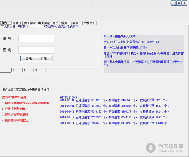
Task: Close the window with the X button
Action: point(184,3)
